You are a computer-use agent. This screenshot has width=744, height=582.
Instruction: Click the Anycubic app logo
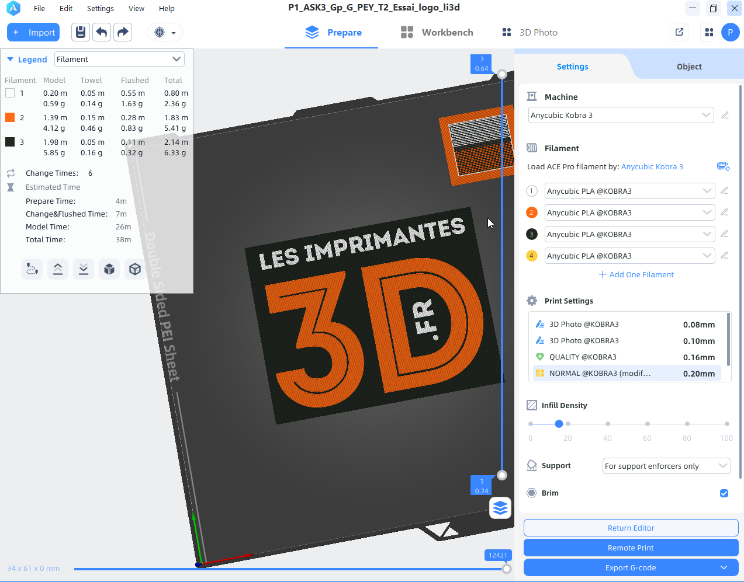click(x=13, y=8)
